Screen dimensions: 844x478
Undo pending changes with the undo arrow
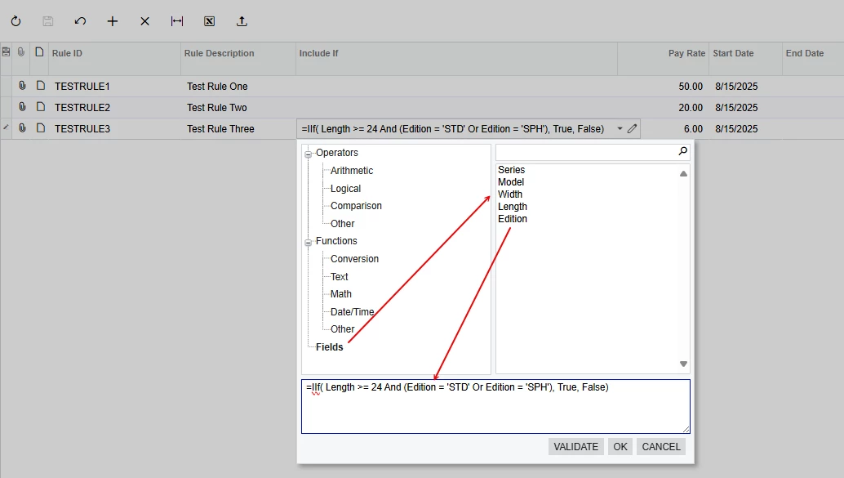(80, 21)
